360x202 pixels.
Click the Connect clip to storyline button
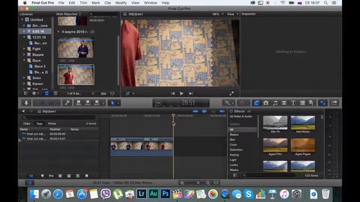pyautogui.click(x=79, y=103)
